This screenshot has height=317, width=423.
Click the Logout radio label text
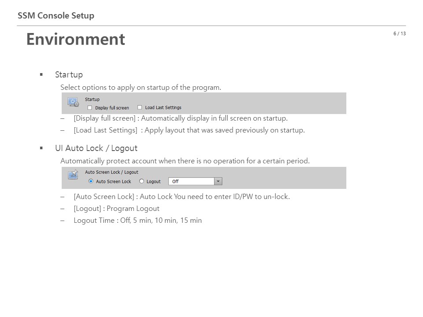tap(153, 182)
